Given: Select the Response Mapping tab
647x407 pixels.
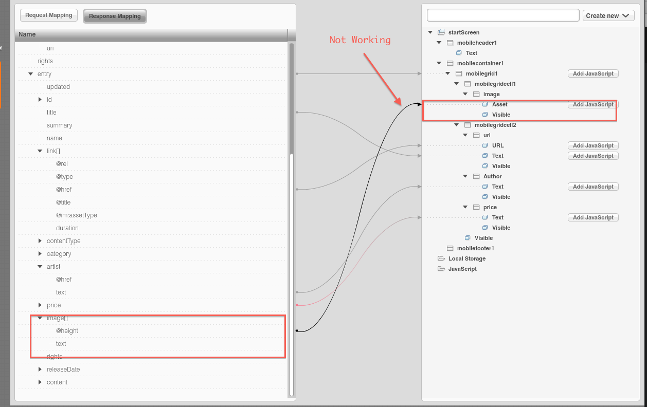Looking at the screenshot, I should pyautogui.click(x=115, y=16).
